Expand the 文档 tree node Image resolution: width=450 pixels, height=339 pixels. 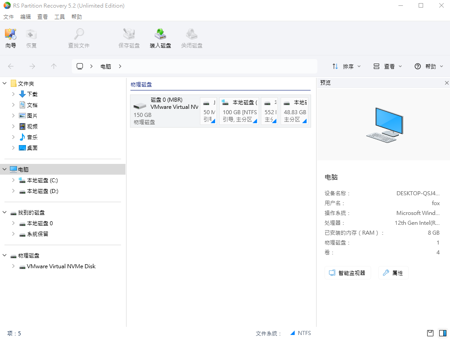click(13, 105)
